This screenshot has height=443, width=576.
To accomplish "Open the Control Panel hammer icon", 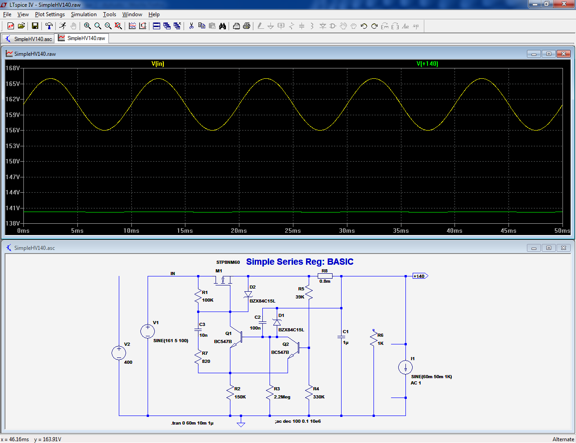I will click(49, 26).
